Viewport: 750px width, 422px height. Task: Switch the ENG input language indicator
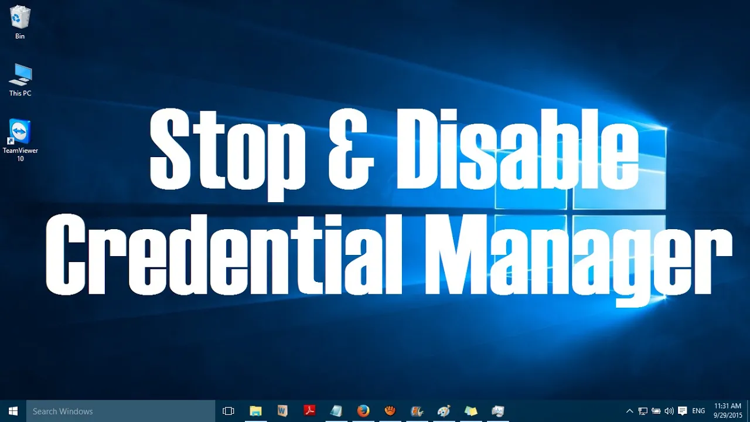tap(698, 411)
